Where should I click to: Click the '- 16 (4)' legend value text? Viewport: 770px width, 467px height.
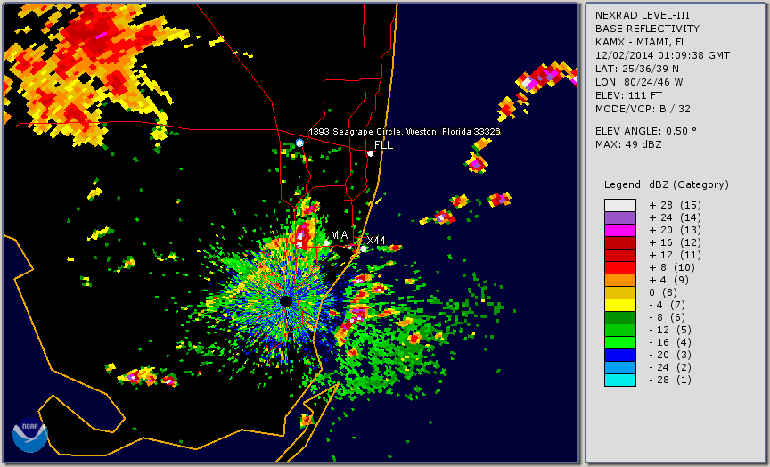(670, 343)
